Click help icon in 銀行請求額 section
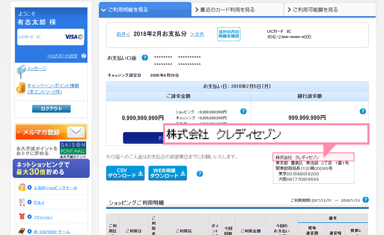This screenshot has height=235, width=384. (363, 111)
